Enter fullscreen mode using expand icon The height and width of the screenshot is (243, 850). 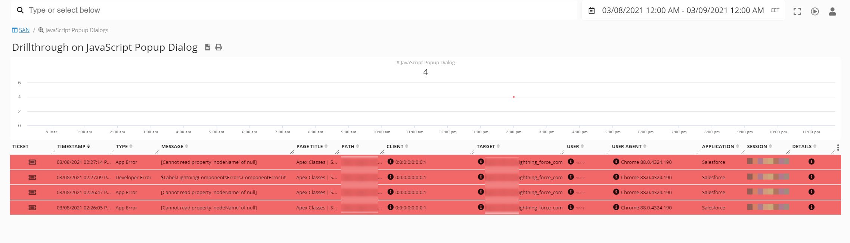pos(797,12)
